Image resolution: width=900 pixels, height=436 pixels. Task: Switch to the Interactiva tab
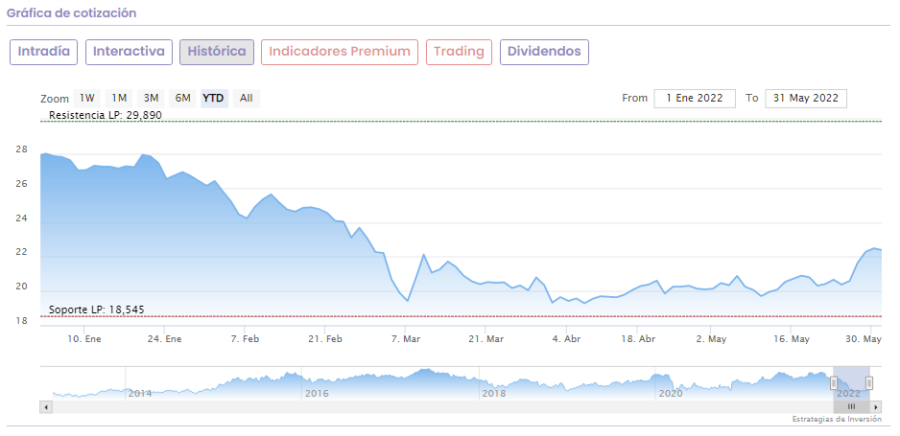129,52
